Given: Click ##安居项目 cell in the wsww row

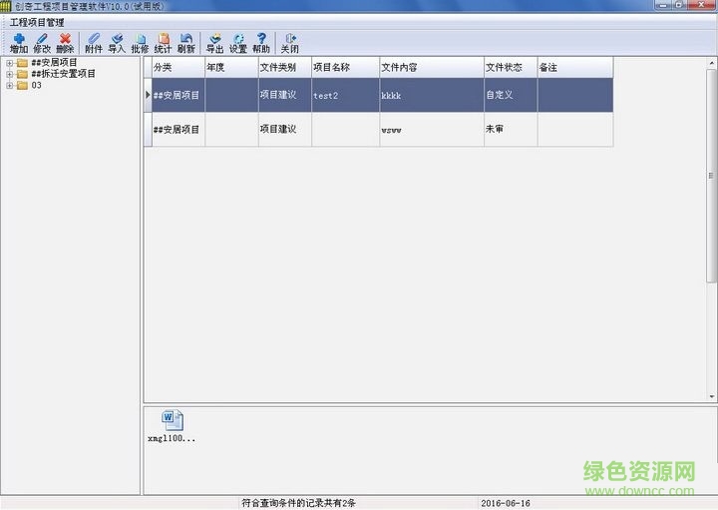Looking at the screenshot, I should (179, 130).
